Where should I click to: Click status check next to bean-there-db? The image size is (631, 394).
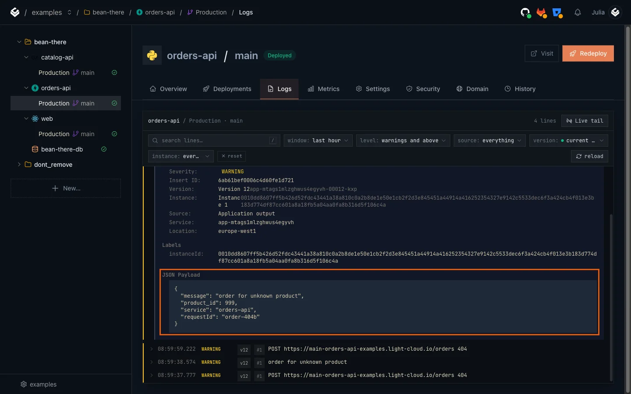[x=104, y=149]
